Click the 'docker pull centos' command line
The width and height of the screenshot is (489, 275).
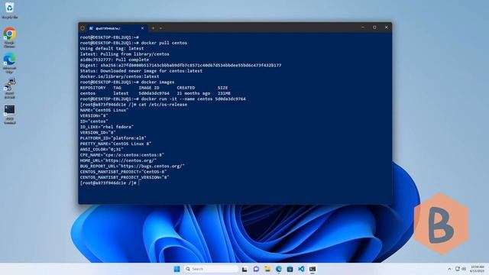(x=134, y=43)
